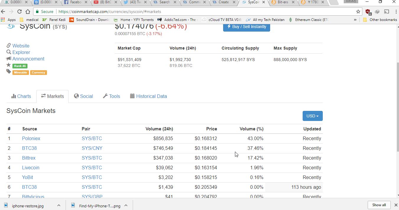The image size is (399, 210).
Task: Close the downloads bar
Action: [x=396, y=205]
